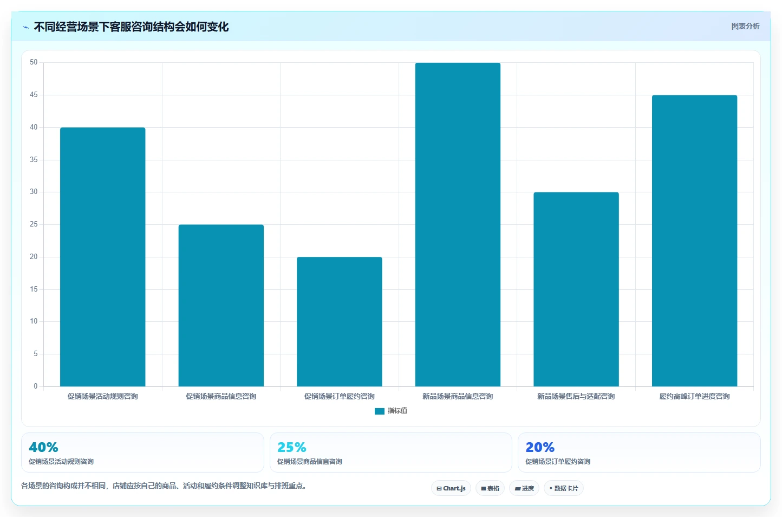Select the 新品场景售后与适配咨询 bar
The height and width of the screenshot is (517, 782).
[x=576, y=289]
